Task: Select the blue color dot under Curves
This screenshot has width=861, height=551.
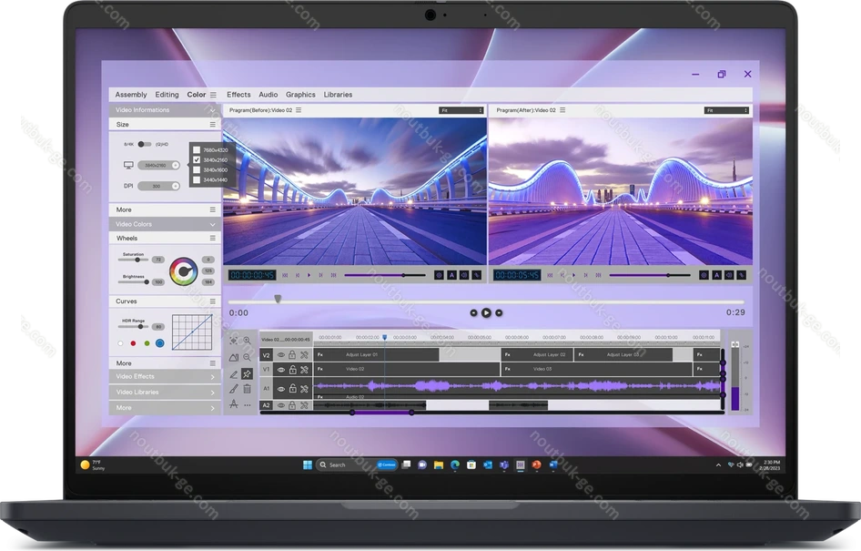Action: 160,343
